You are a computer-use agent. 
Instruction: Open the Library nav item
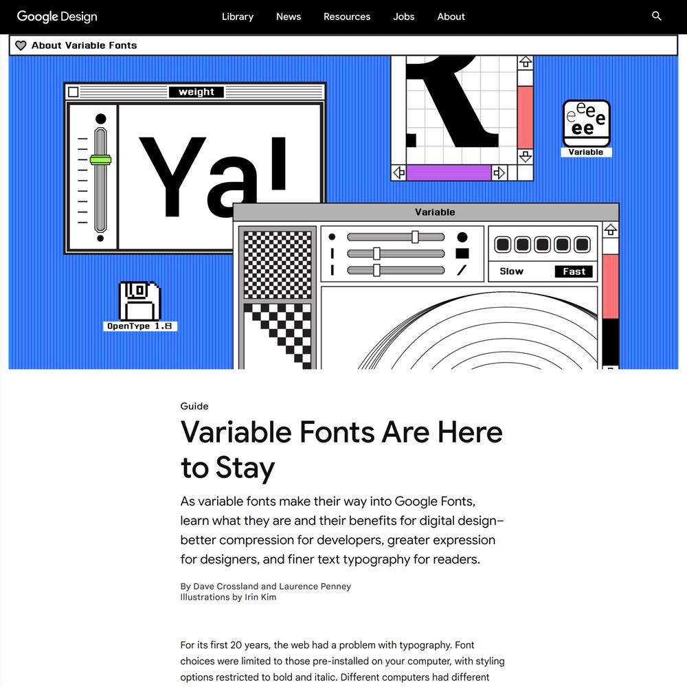pos(238,16)
